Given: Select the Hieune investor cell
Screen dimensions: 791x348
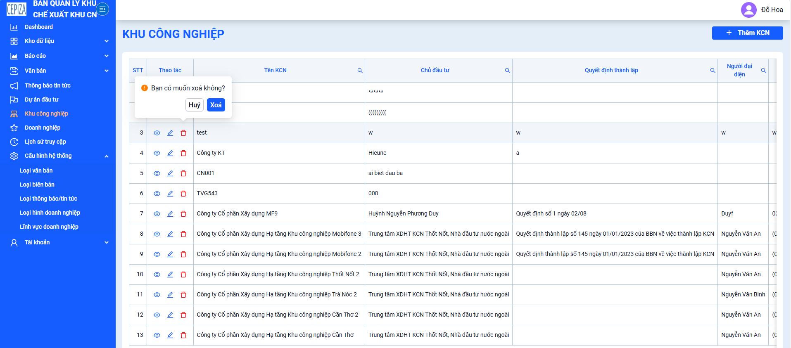Looking at the screenshot, I should pyautogui.click(x=439, y=153).
